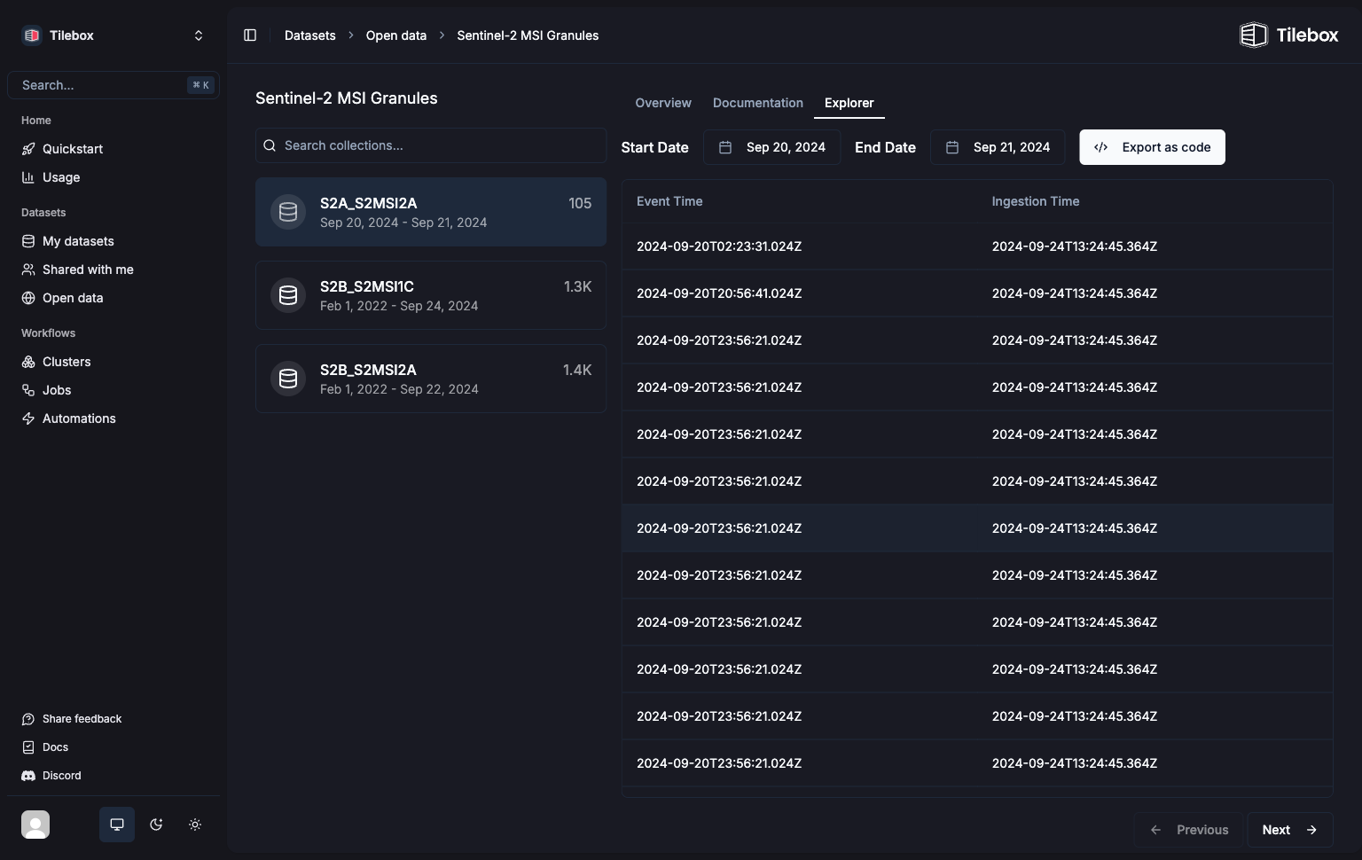Go to Next page

[x=1290, y=830]
